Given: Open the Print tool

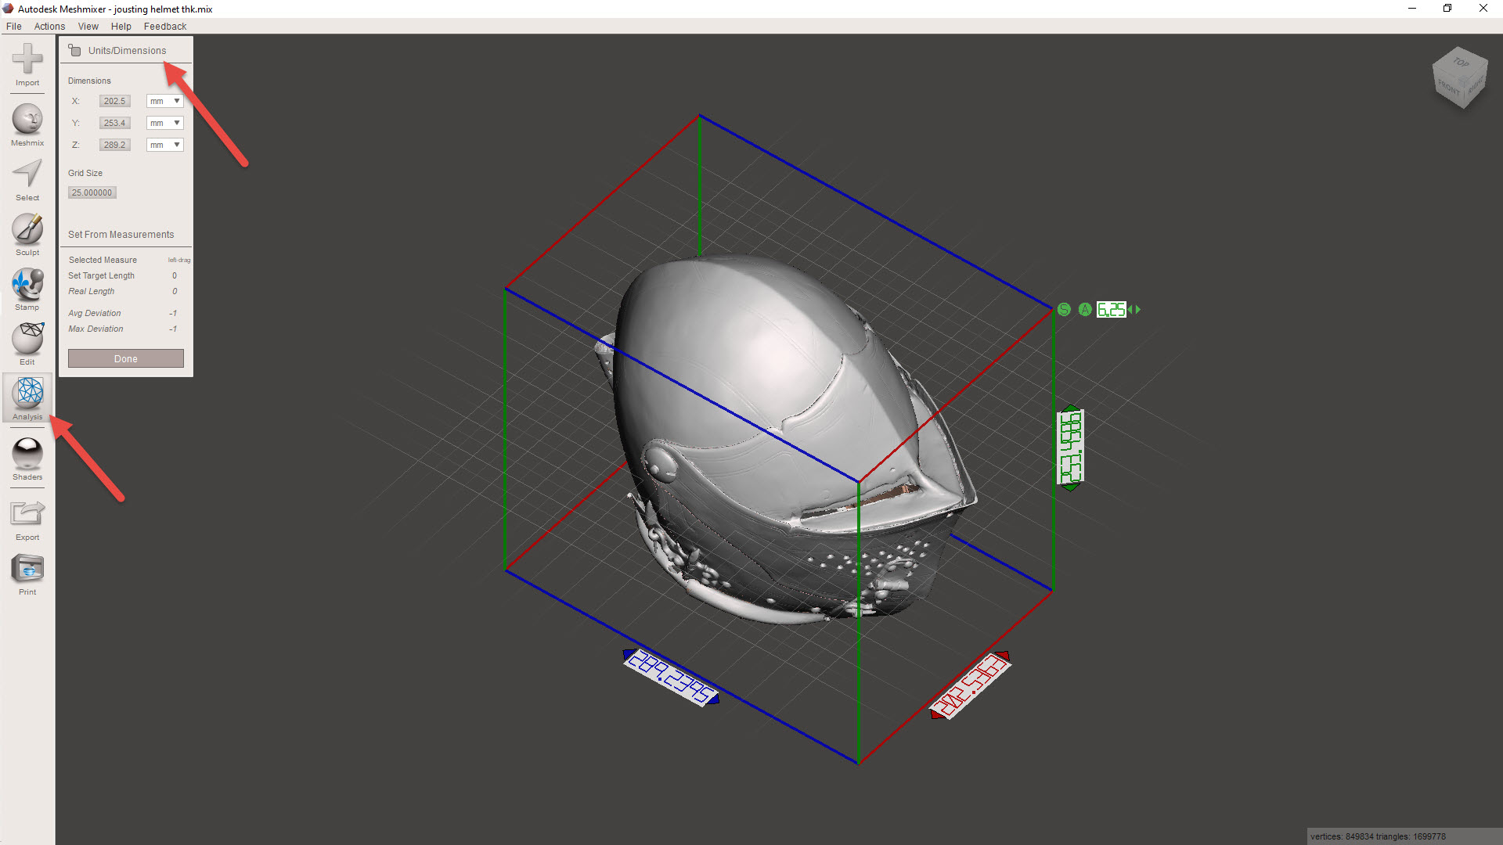Looking at the screenshot, I should pos(27,571).
